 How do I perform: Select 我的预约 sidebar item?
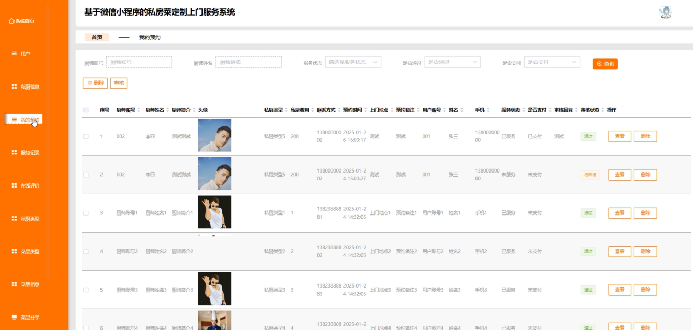(x=24, y=120)
